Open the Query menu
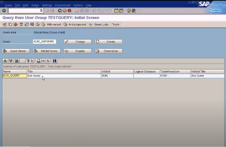Screen dimensions: 226x147 (x=8, y=5)
